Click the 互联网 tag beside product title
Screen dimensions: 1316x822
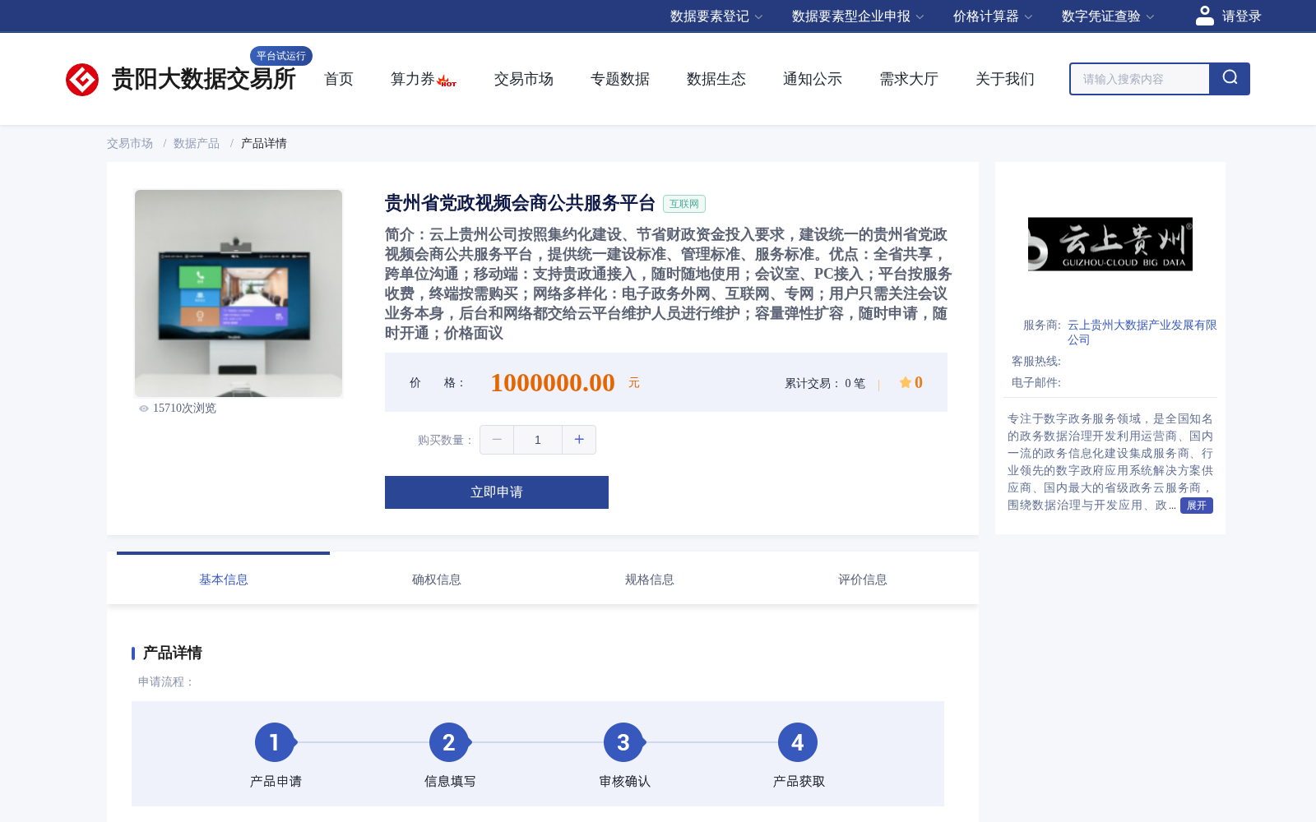tap(684, 204)
